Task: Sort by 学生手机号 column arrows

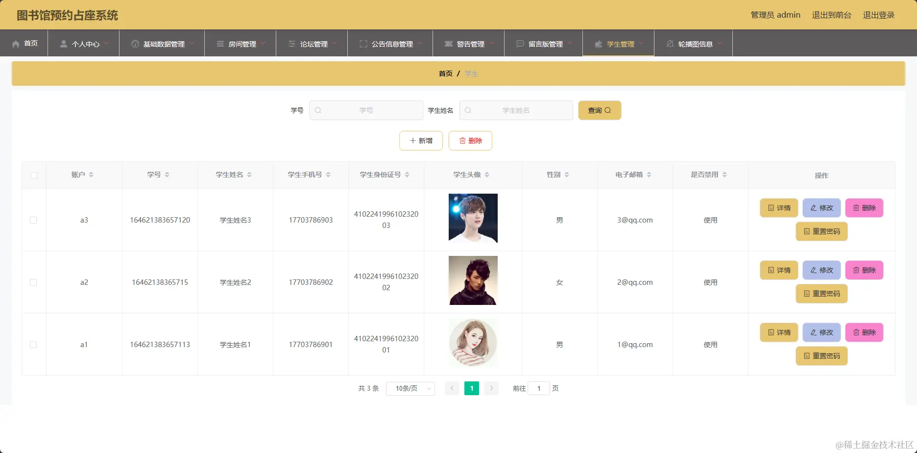Action: pyautogui.click(x=328, y=175)
